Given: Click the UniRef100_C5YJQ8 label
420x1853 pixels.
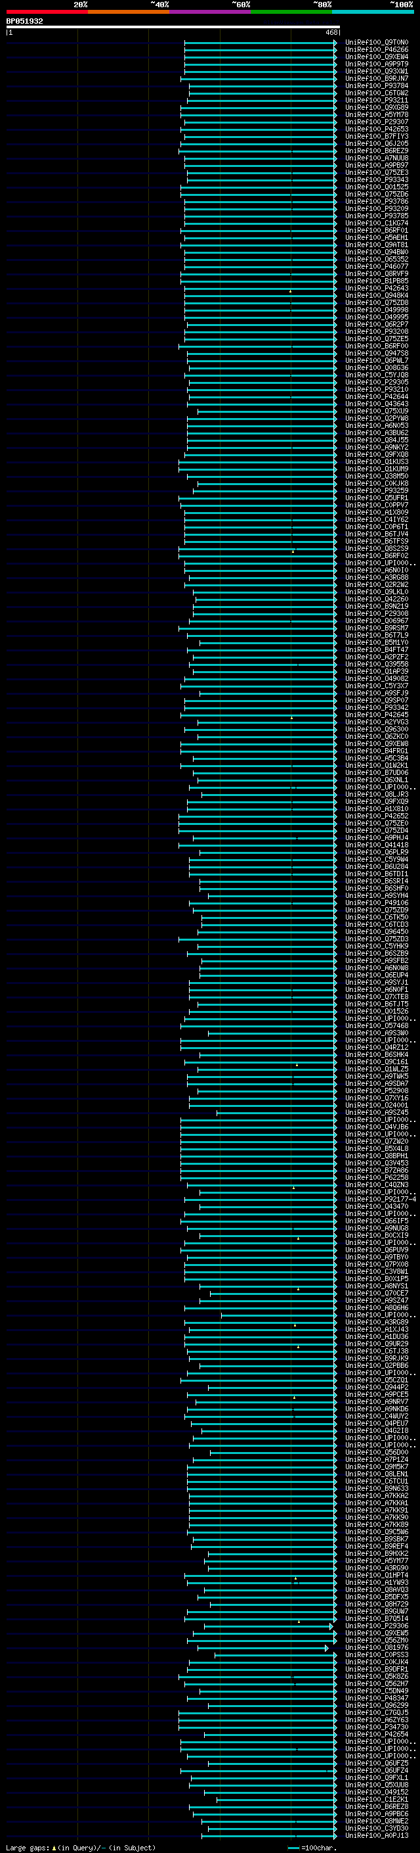Looking at the screenshot, I should tap(376, 375).
